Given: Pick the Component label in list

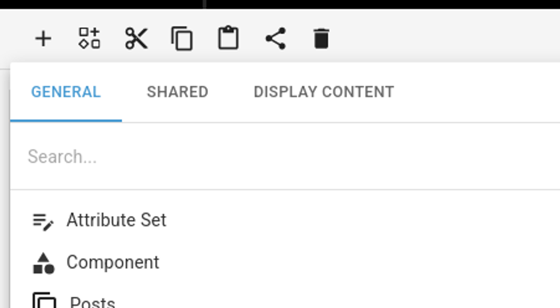Looking at the screenshot, I should [113, 262].
